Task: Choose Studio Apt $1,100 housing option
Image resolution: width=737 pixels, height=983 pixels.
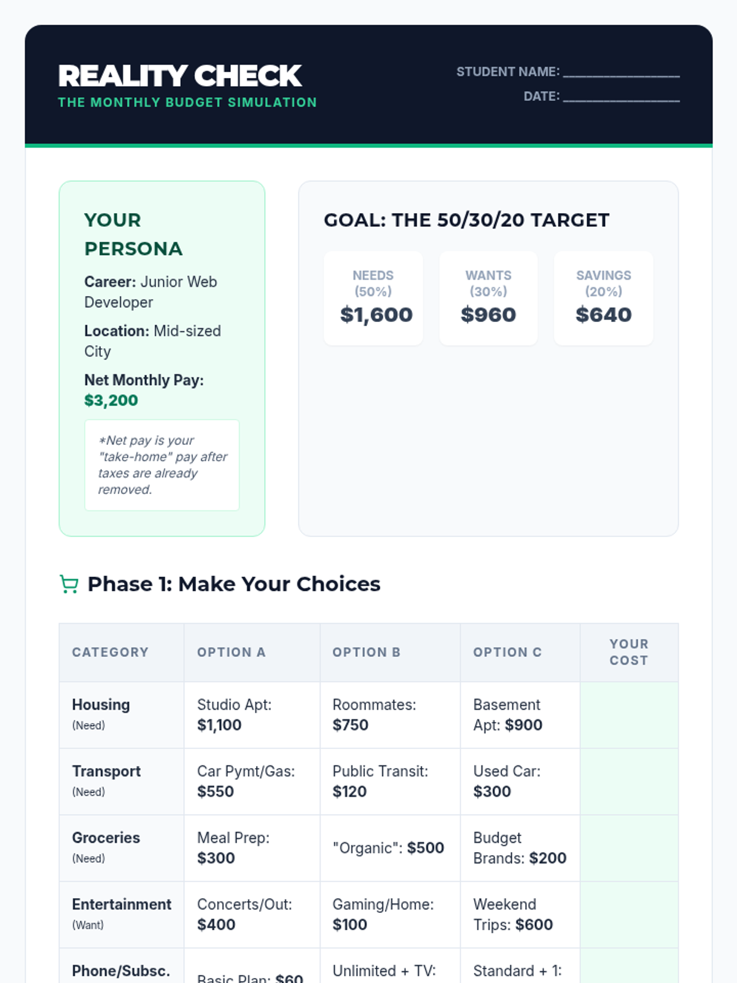Action: (x=251, y=715)
